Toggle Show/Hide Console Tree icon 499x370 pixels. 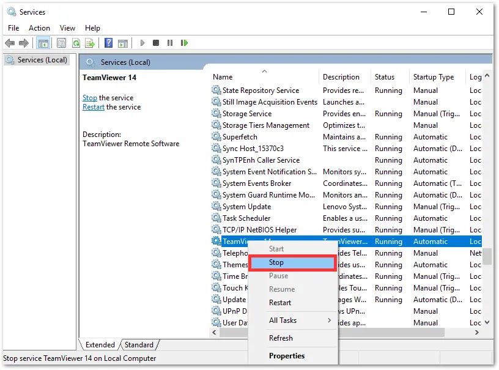(x=43, y=43)
